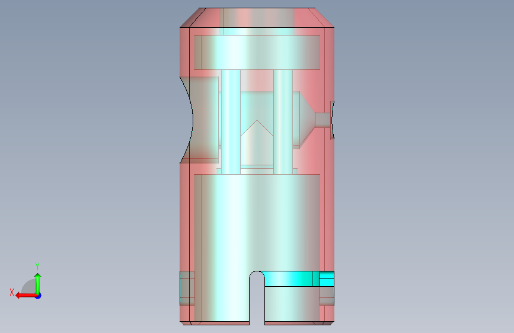514x333 pixels.
Task: Select the chamfered top cap face of model
Action: coord(257,17)
